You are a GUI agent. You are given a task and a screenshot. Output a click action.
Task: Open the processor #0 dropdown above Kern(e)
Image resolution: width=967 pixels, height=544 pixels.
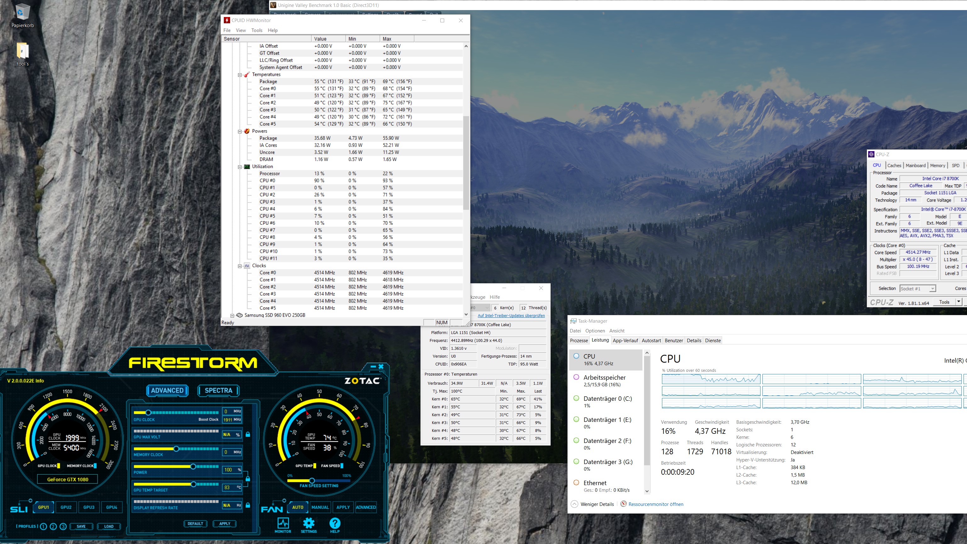[480, 308]
